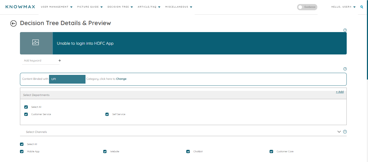Uncheck the Mobile App channel
368x162 pixels.
click(x=22, y=151)
